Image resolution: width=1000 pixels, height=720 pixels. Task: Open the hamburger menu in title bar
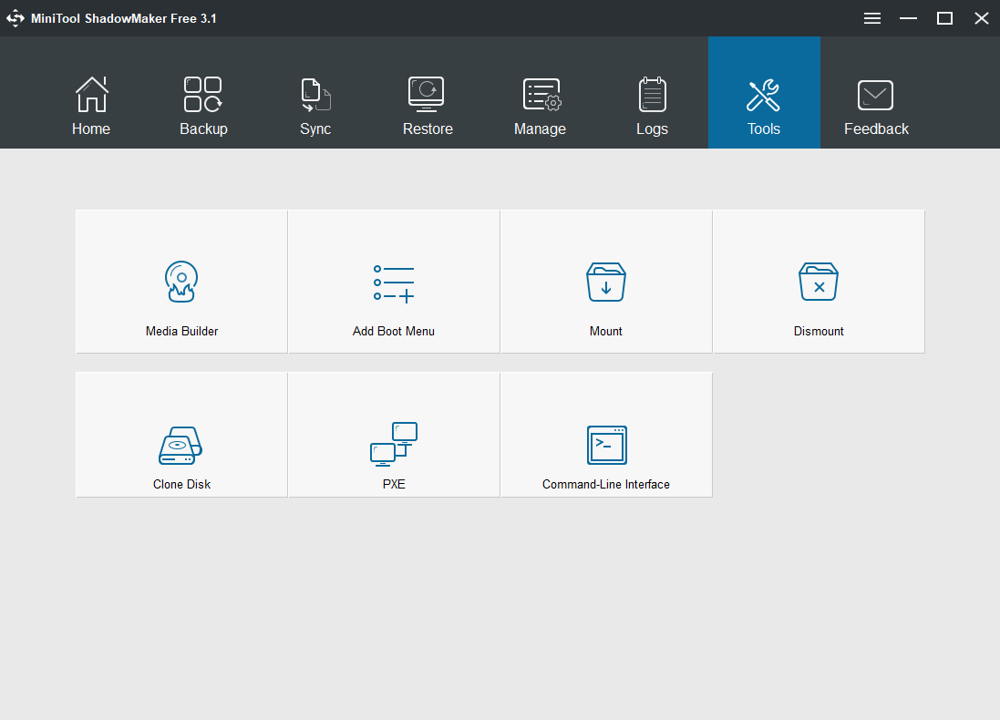[x=872, y=18]
